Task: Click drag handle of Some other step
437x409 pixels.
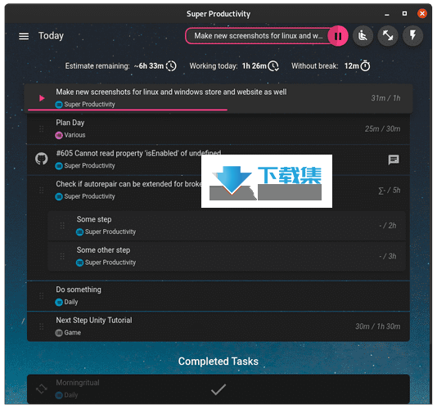Action: click(x=62, y=256)
